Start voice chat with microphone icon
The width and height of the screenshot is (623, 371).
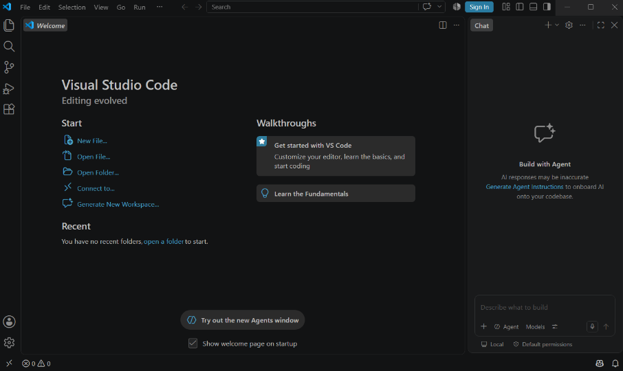(x=592, y=326)
